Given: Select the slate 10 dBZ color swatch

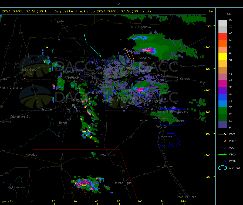Looking at the screenshot, I should click(x=222, y=124).
